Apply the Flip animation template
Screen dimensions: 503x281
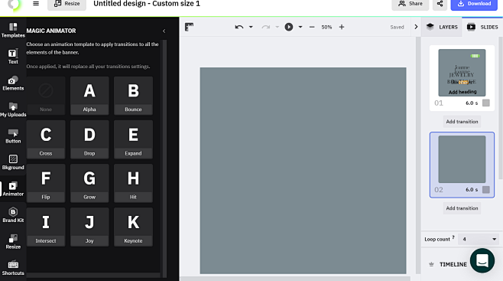(x=46, y=183)
